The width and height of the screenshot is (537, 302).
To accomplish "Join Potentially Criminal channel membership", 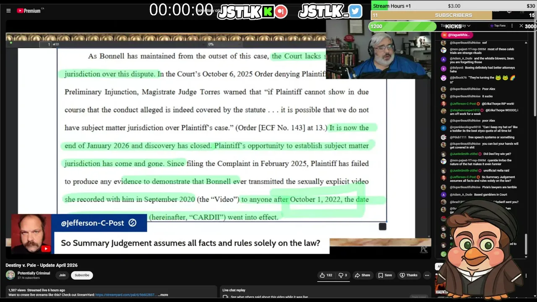I will coord(62,275).
